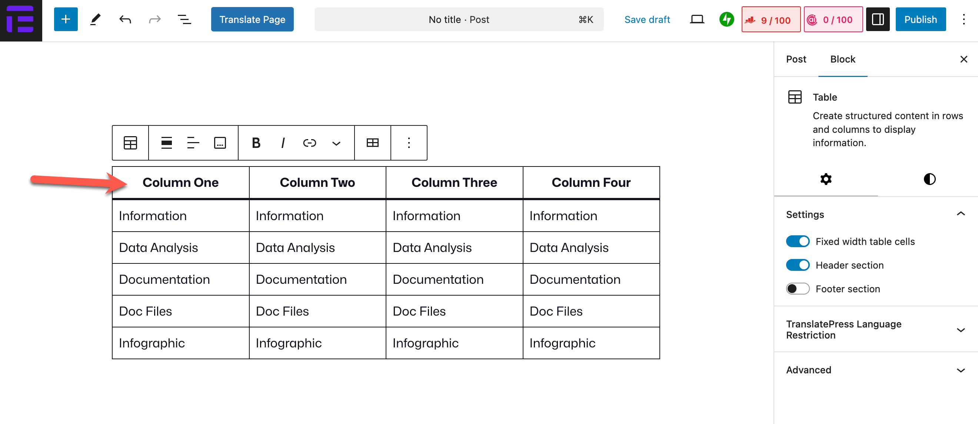This screenshot has height=424, width=978.
Task: Toggle bold formatting
Action: point(256,142)
